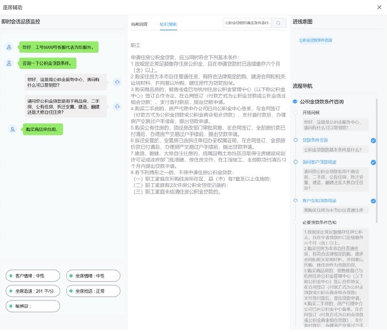
Task: Click customer avatar beside 购买商品房自用 message
Action: coord(13,129)
